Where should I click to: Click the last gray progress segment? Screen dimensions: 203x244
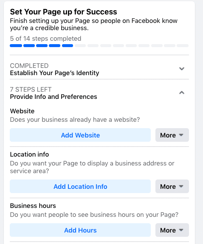pos(183,45)
